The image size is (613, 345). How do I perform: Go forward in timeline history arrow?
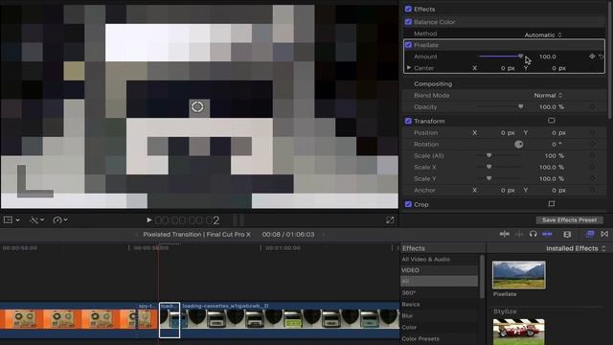(324, 235)
